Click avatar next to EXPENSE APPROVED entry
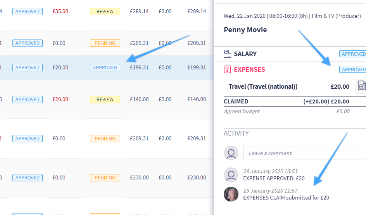 231,175
